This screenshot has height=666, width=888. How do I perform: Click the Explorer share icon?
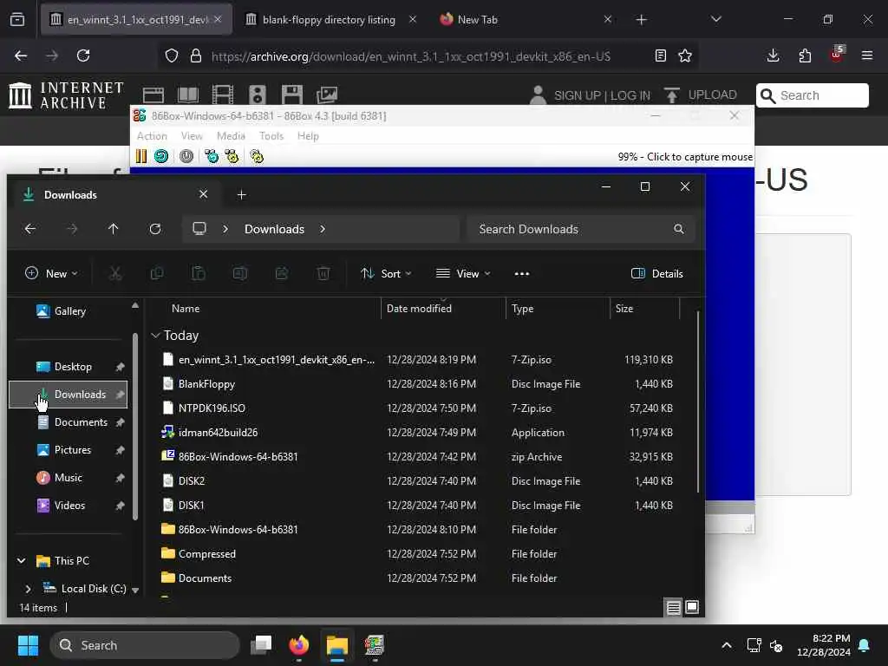[x=282, y=273]
